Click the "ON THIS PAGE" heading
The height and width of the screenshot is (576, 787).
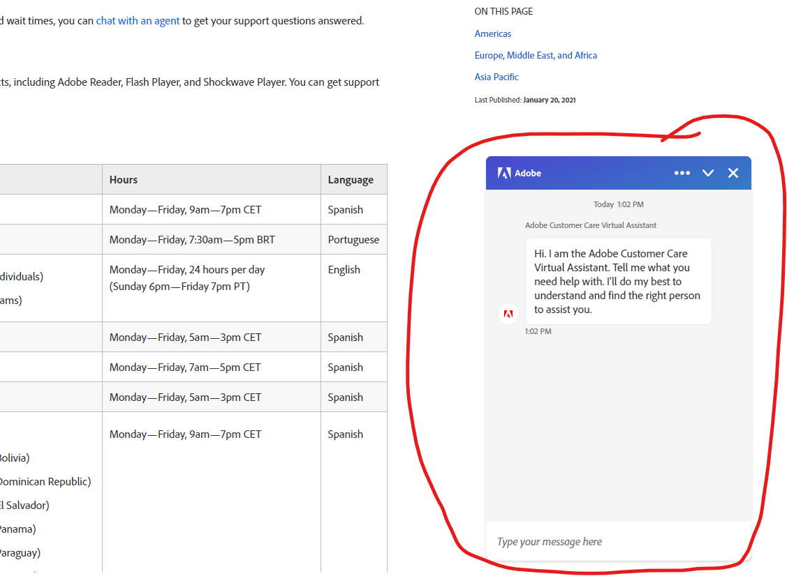point(503,11)
